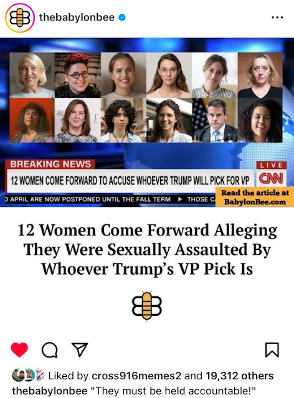Tap the thebabylonbee username in header
Image resolution: width=294 pixels, height=398 pixels.
click(77, 17)
